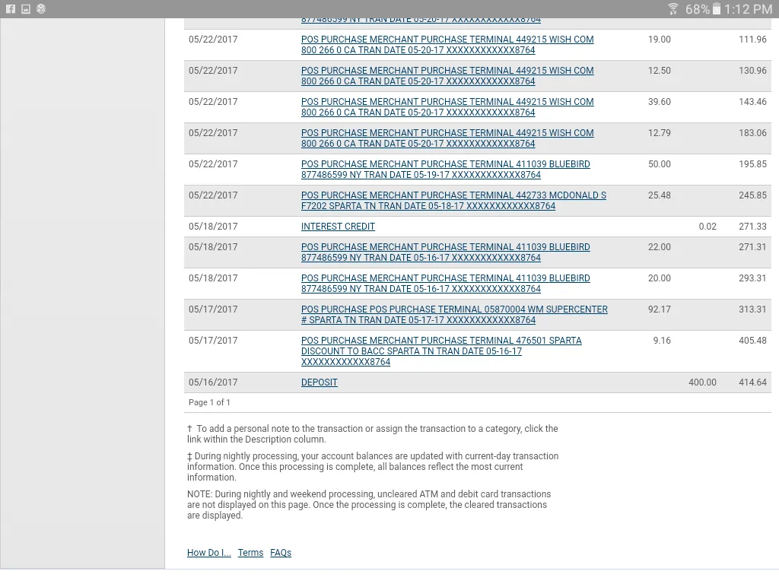
Task: Select the 313.31 balance value
Action: click(752, 309)
